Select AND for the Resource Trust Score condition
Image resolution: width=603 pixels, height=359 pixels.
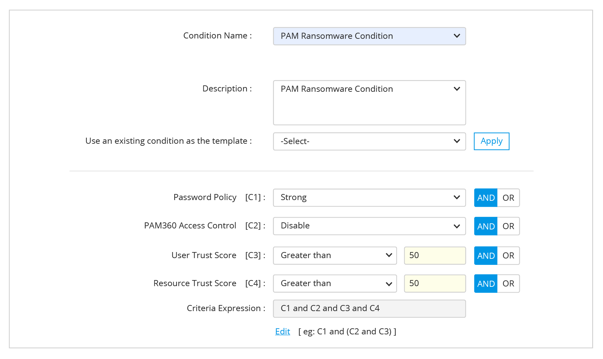pyautogui.click(x=485, y=283)
